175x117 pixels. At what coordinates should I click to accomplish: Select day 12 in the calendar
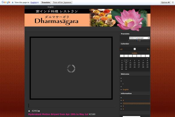point(134,63)
